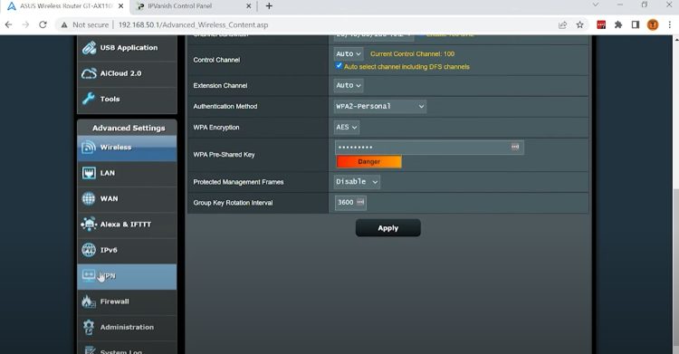Screen dimensions: 679x354
Task: Click the Not secure warning icon
Action: [64, 24]
